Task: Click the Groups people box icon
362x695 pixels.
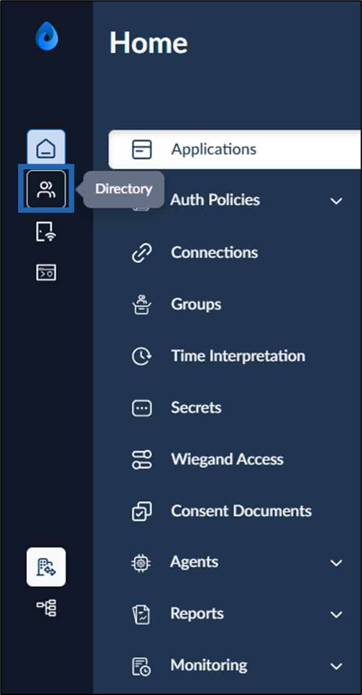Action: (142, 305)
